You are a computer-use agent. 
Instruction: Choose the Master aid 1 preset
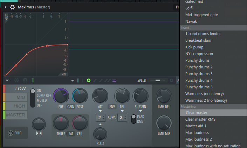pos(213,126)
